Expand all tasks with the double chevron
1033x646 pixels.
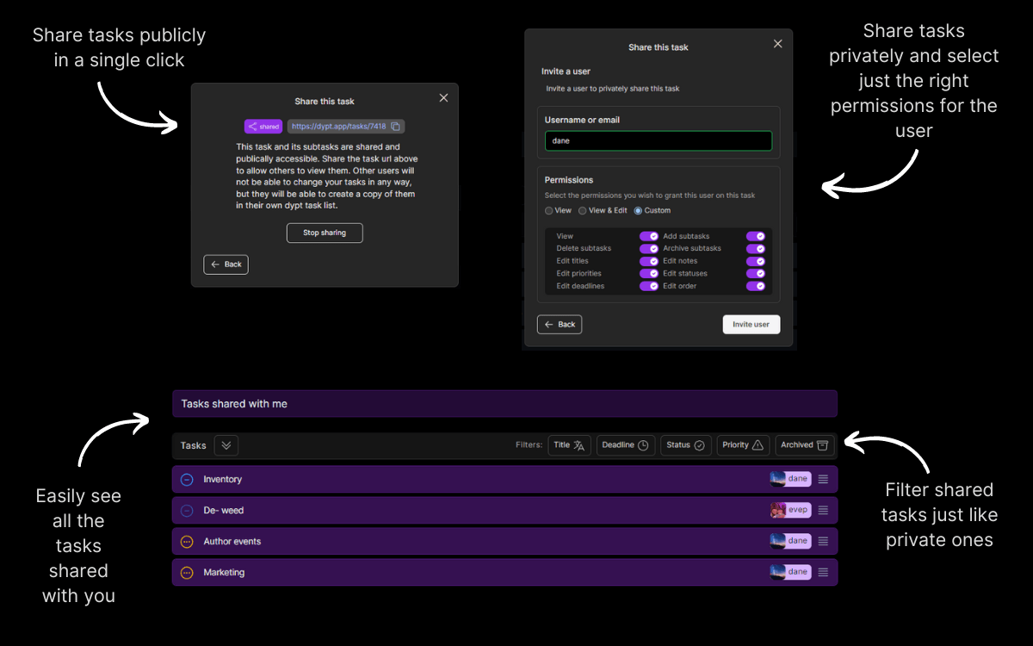[226, 445]
